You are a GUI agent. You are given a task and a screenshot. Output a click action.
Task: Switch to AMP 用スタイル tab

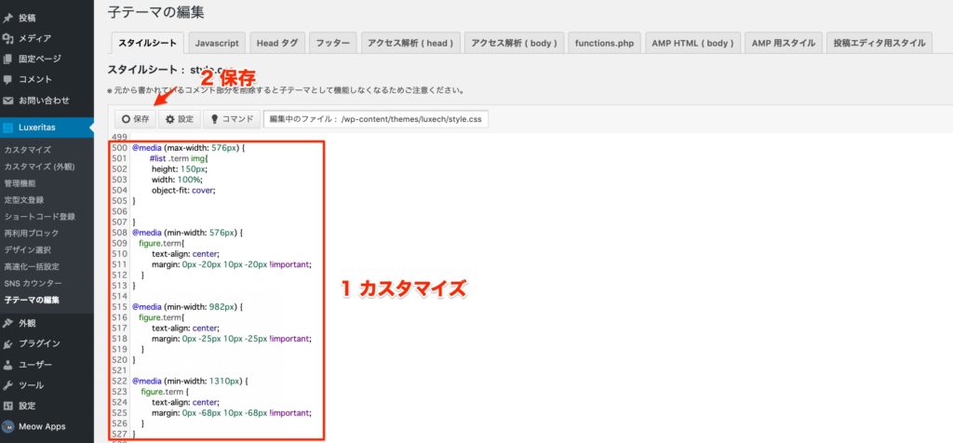coord(784,43)
